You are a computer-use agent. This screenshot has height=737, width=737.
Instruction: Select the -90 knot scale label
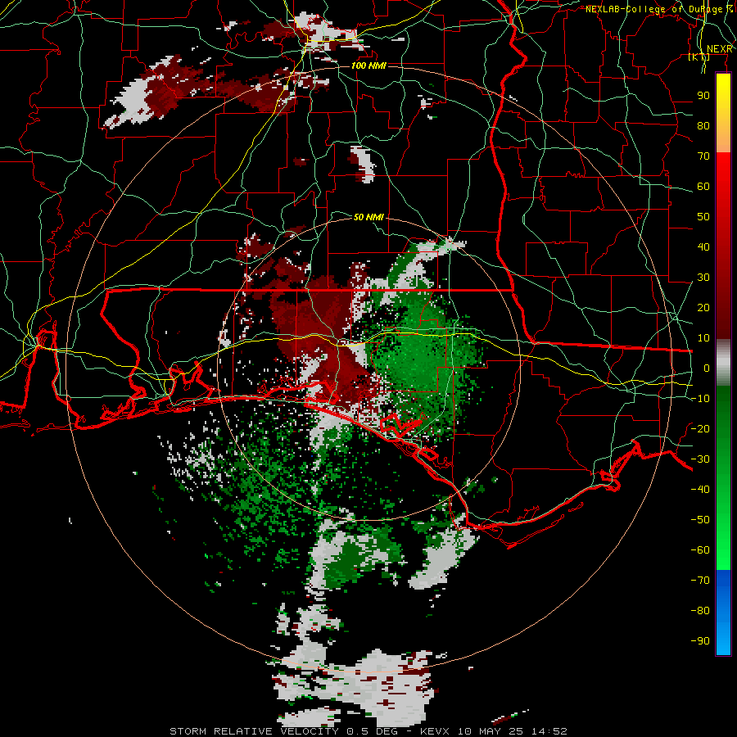pyautogui.click(x=700, y=641)
